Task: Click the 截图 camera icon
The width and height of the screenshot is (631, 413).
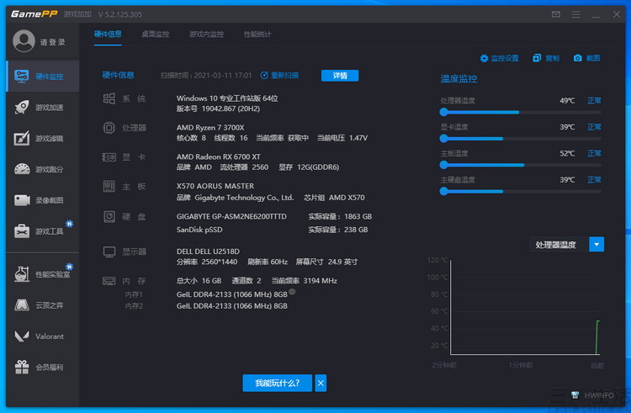Action: click(x=577, y=58)
